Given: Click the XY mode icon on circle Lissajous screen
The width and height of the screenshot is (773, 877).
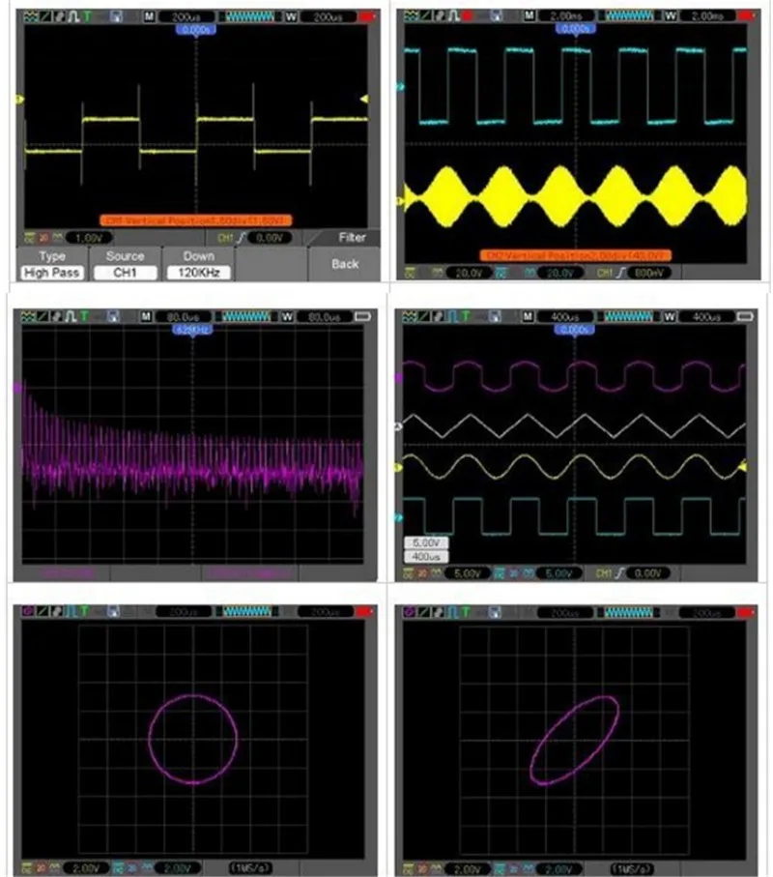Looking at the screenshot, I should 27,612.
